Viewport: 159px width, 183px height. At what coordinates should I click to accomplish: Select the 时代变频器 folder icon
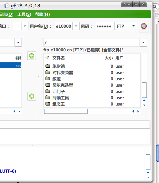[48, 72]
